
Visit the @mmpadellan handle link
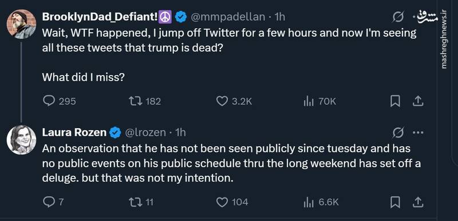pos(227,17)
